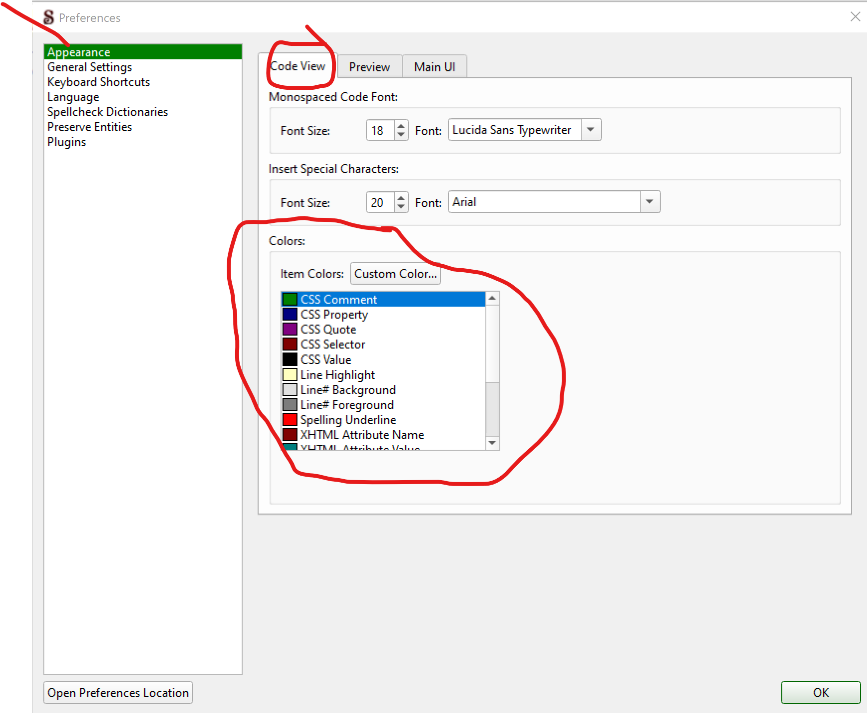Click the gray Line# Foreground swatch

pyautogui.click(x=290, y=404)
